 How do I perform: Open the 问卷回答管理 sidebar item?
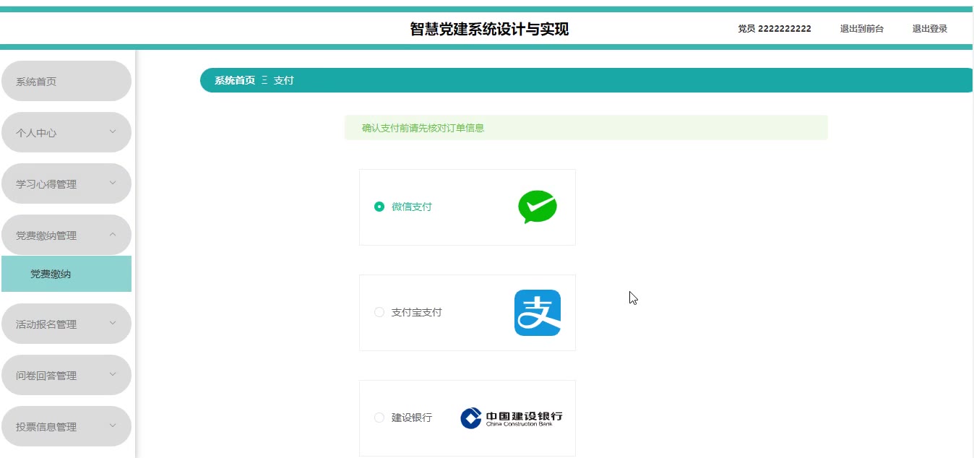click(66, 375)
